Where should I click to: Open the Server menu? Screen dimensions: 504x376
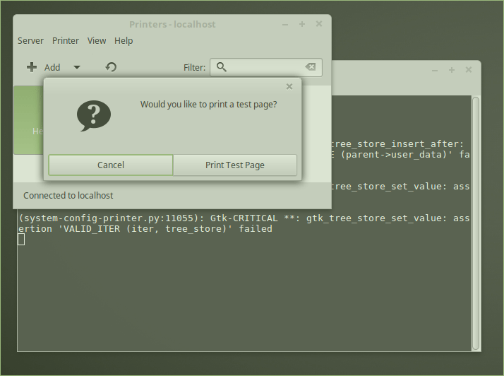click(x=30, y=41)
